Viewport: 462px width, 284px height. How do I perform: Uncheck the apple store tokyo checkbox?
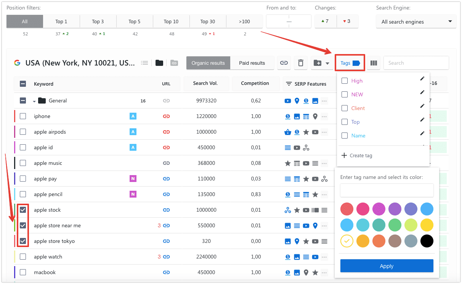coord(23,241)
